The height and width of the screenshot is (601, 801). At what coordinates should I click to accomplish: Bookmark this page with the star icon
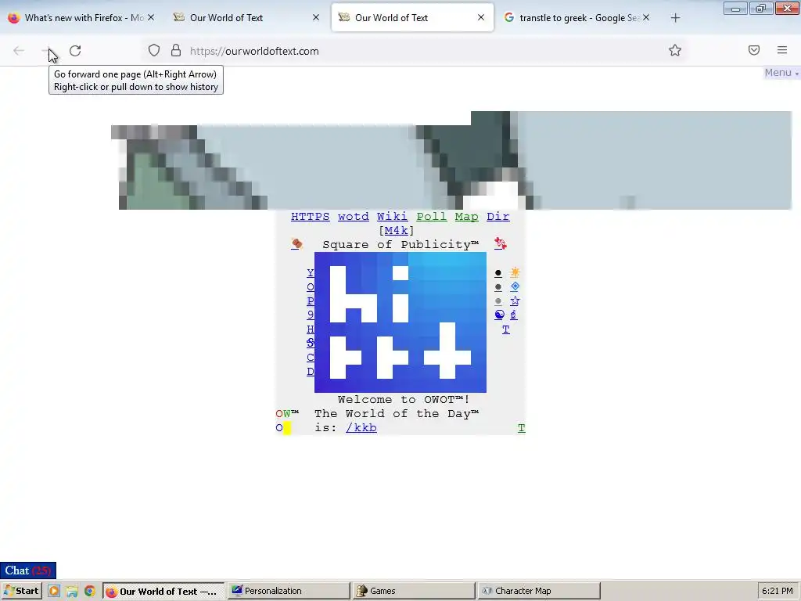(x=675, y=50)
